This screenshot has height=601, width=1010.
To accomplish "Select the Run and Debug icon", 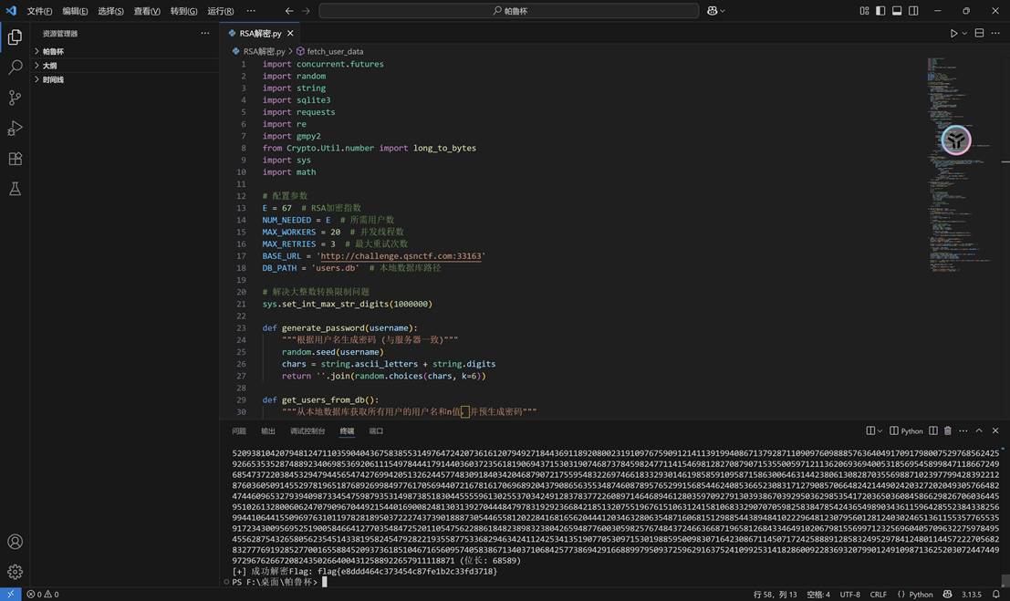I will click(15, 128).
